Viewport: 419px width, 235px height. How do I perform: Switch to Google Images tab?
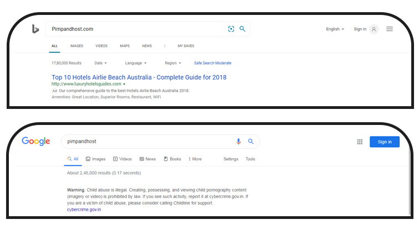coord(96,159)
